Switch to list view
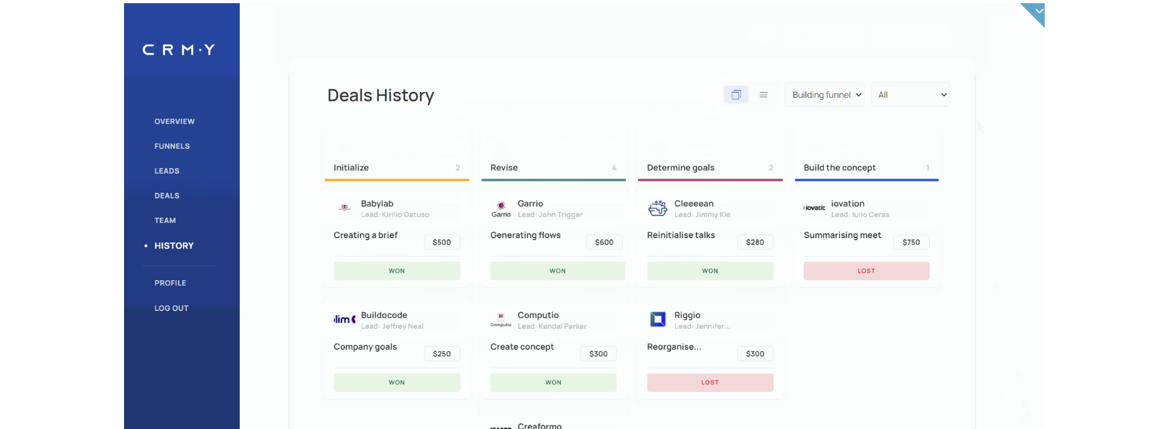 point(763,94)
